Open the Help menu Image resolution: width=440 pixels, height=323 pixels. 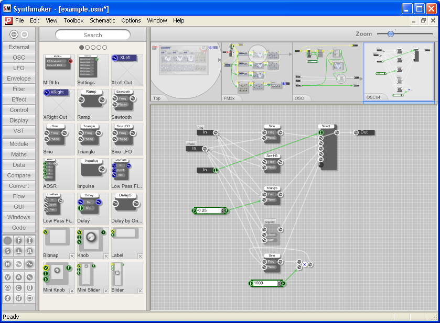coord(178,20)
